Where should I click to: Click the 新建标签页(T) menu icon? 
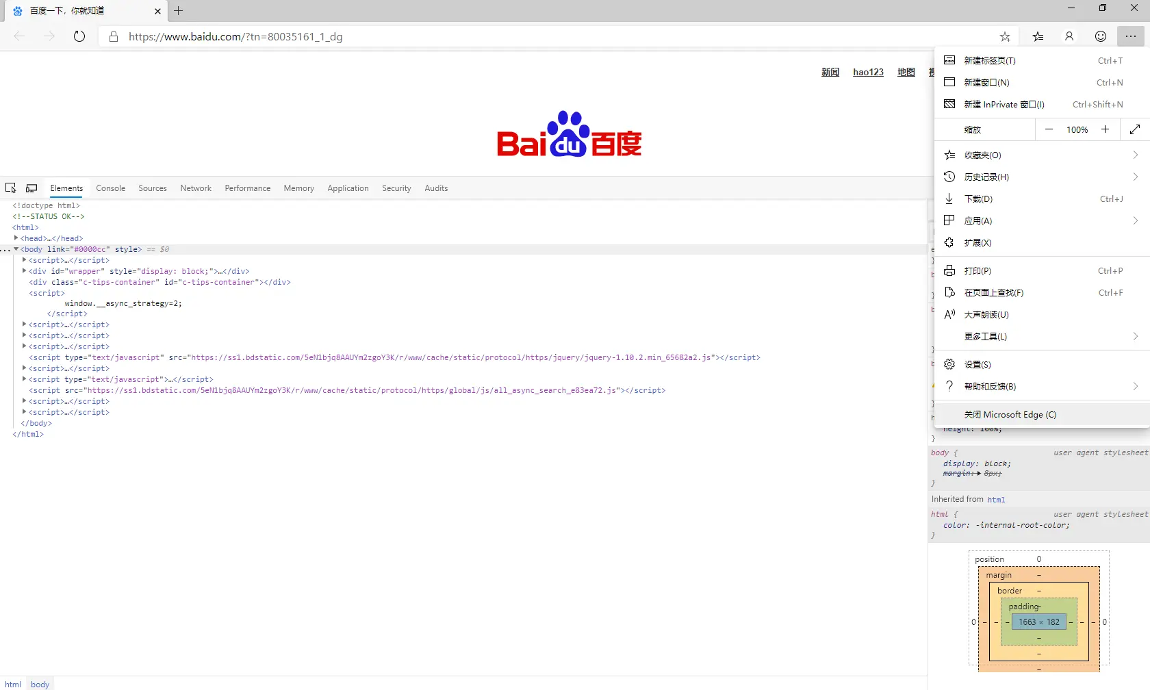click(x=949, y=60)
